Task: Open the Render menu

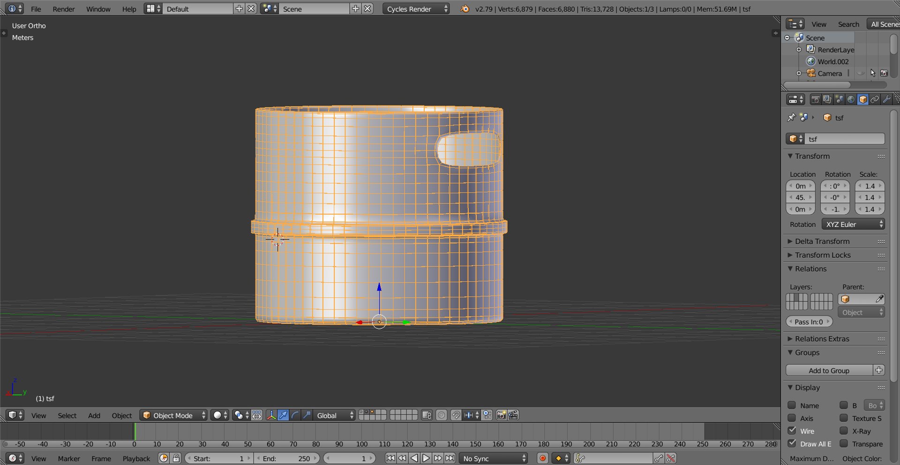Action: (x=64, y=9)
